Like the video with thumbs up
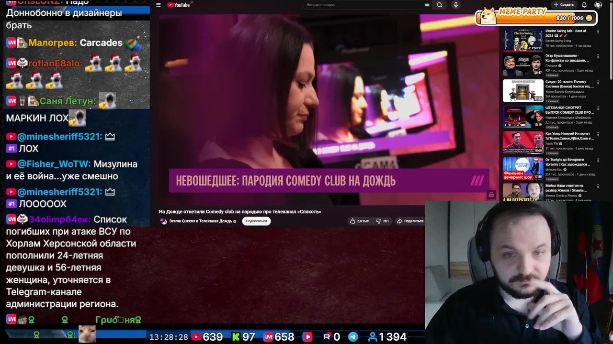Screen dimensions: 613x344 (x=360, y=221)
